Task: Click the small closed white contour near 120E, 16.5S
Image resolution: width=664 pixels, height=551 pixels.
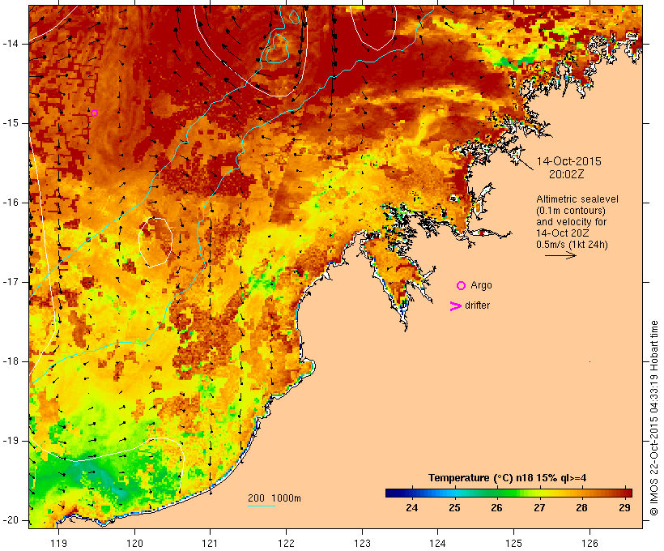Action: [155, 242]
